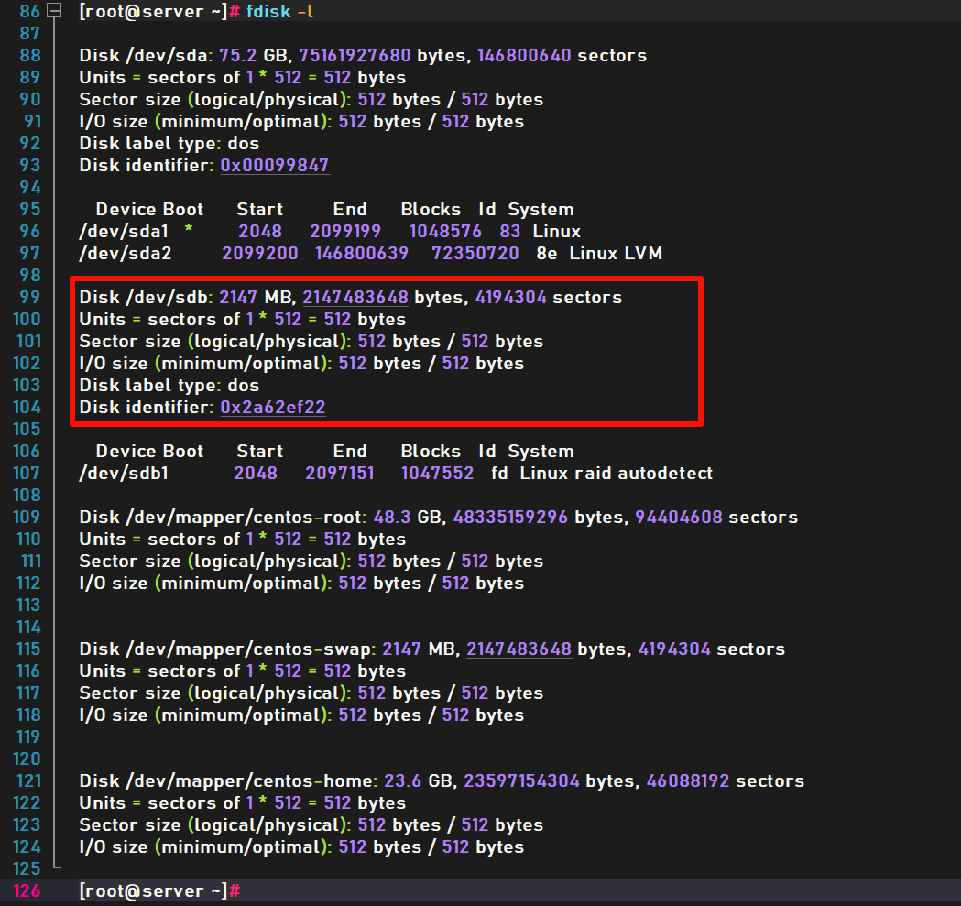Viewport: 961px width, 906px height.
Task: Open the disk identifier link 0x2a62ef22
Action: tap(273, 407)
